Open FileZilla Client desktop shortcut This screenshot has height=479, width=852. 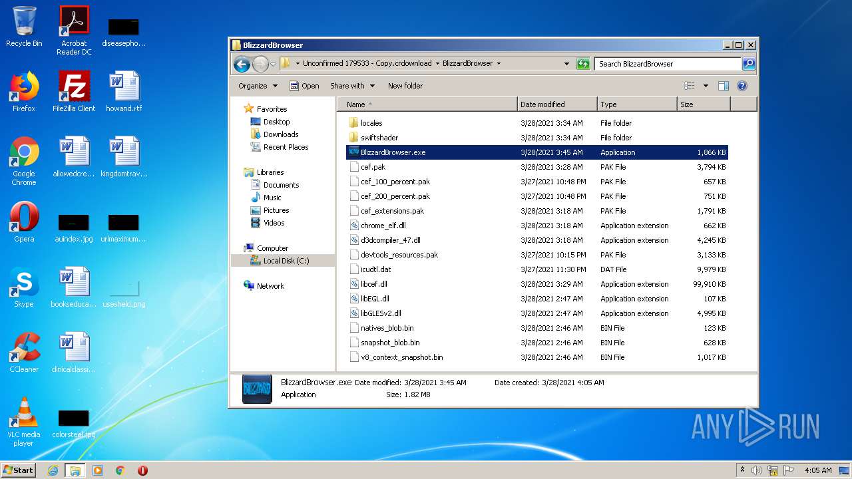click(x=74, y=91)
